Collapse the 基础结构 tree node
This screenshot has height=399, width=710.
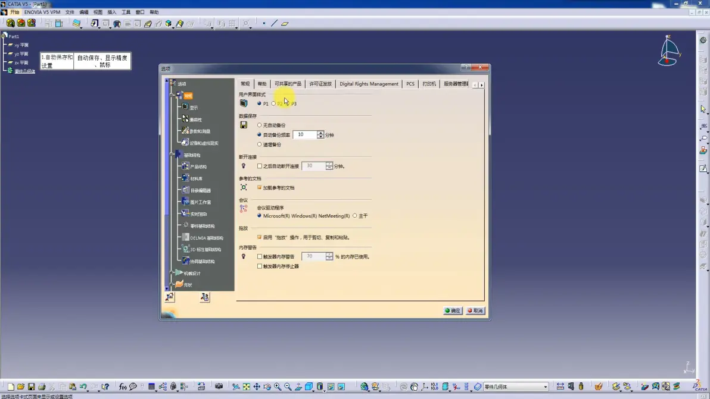pyautogui.click(x=172, y=155)
